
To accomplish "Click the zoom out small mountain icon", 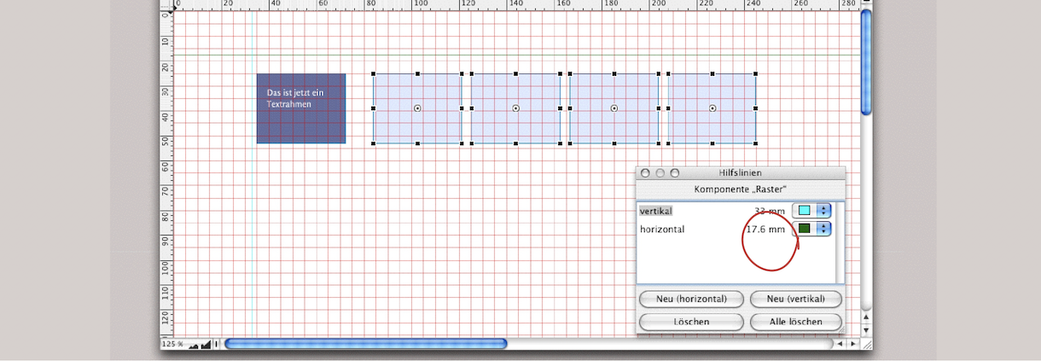I will [194, 345].
